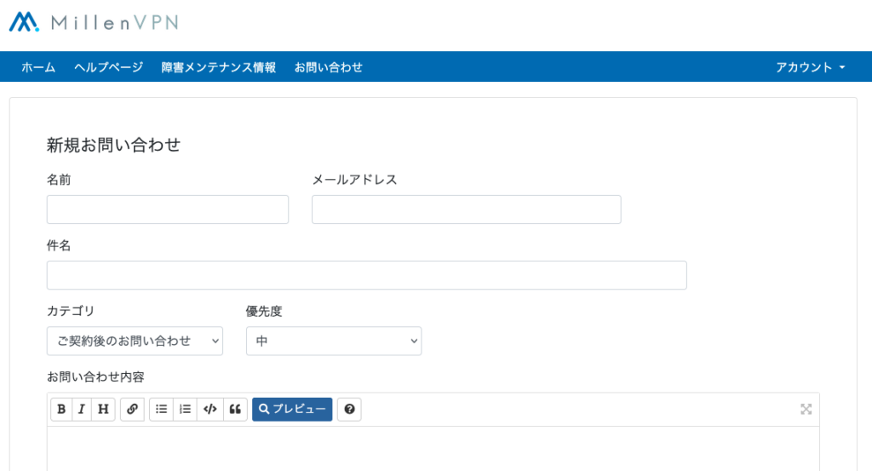Screen dimensions: 872x471
Task: Click the code block icon
Action: point(209,410)
